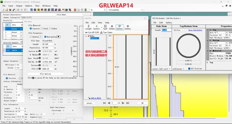Open the Gallery icon in Edit Pile
232x124 pixels.
pos(128,27)
